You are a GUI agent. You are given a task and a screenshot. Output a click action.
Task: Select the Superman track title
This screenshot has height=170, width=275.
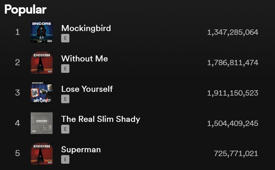point(81,150)
